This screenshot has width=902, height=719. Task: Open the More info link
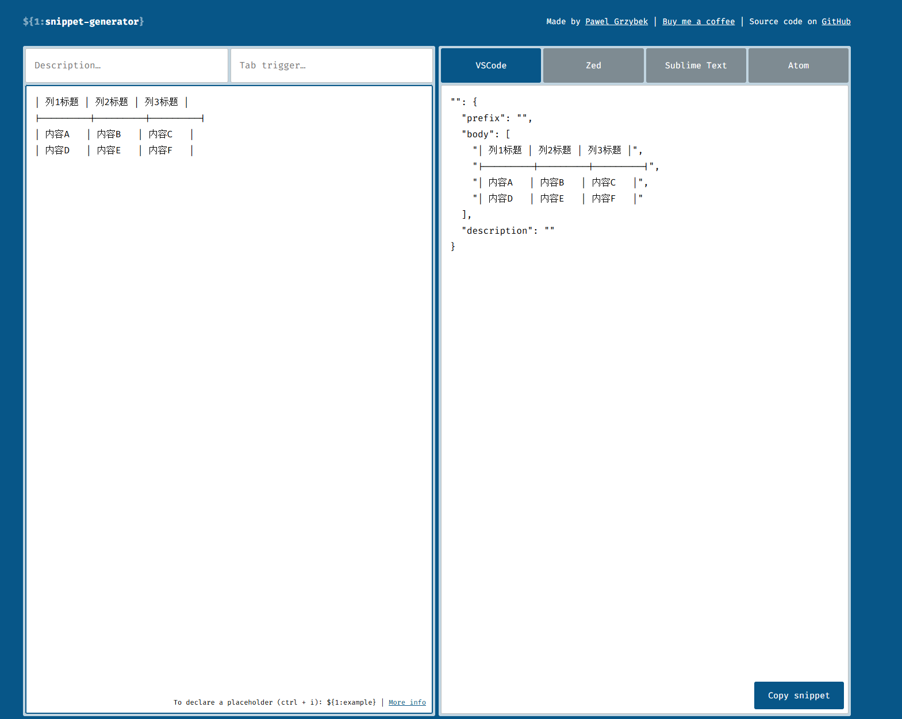[x=407, y=702]
